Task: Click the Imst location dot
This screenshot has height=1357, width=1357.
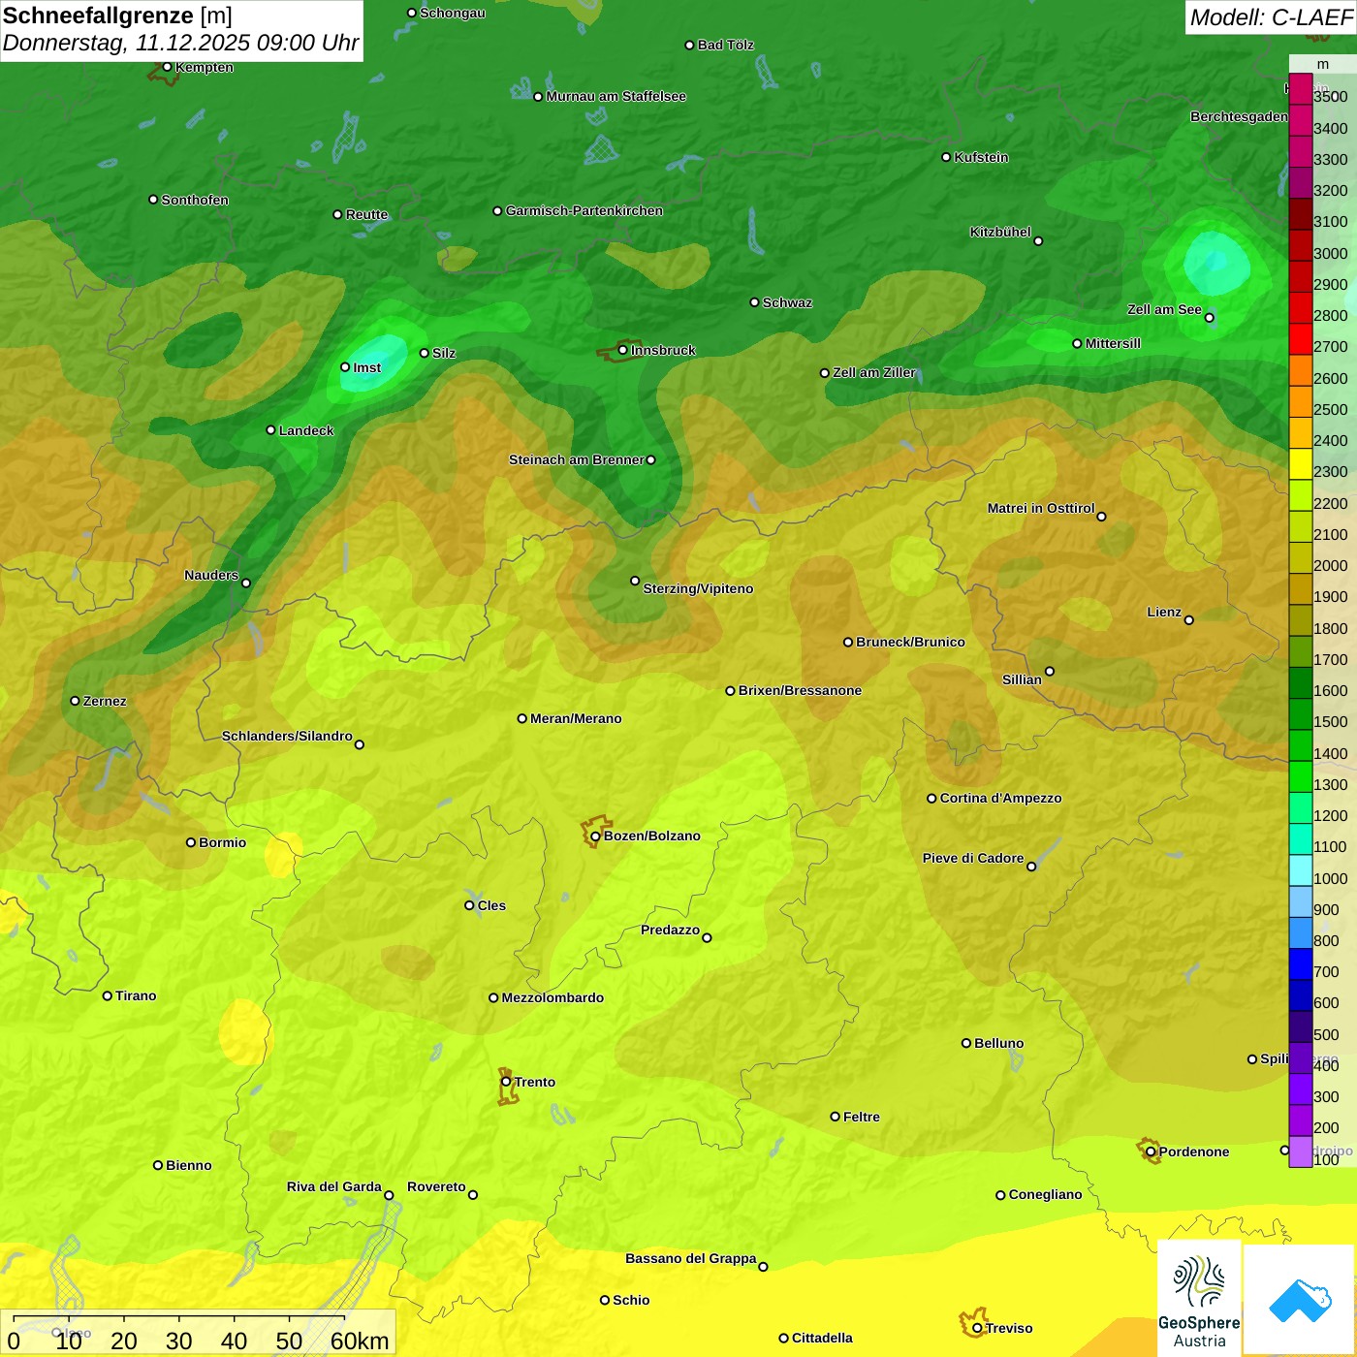Action: click(x=345, y=367)
